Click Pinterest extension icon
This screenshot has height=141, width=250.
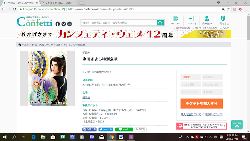pos(240,9)
